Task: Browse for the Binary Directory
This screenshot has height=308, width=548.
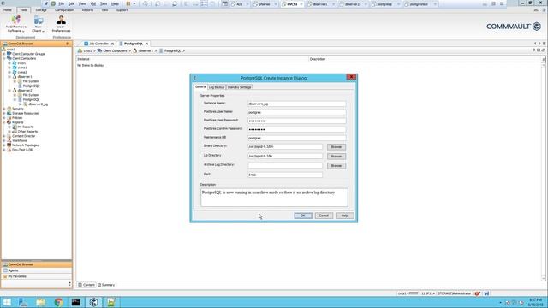Action: click(x=337, y=147)
